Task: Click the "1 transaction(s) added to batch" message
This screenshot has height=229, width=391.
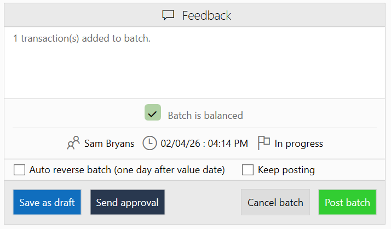Action: [x=82, y=38]
